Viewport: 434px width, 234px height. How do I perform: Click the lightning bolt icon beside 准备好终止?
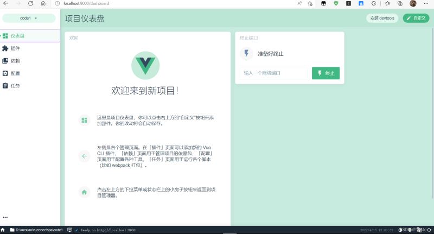point(246,53)
